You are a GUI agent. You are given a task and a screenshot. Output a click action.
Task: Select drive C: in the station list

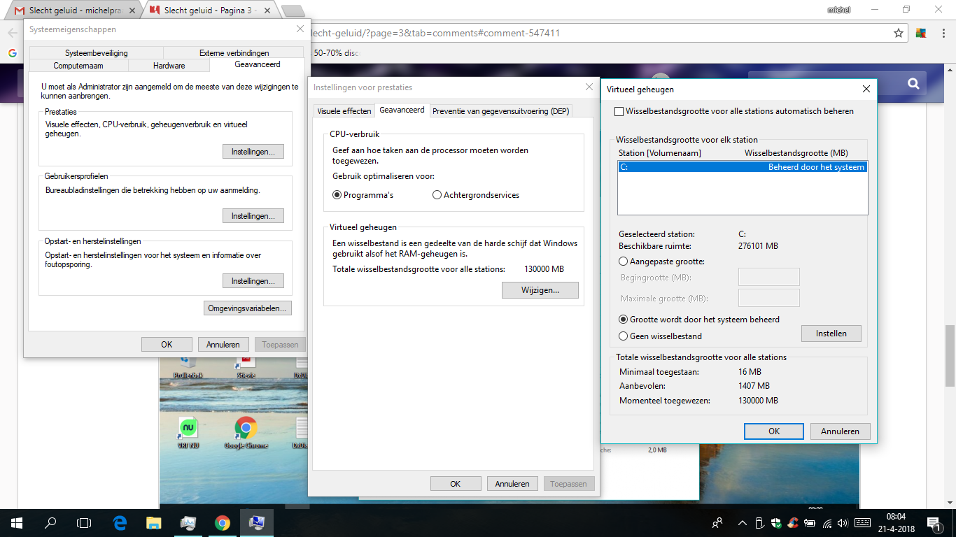pyautogui.click(x=743, y=167)
